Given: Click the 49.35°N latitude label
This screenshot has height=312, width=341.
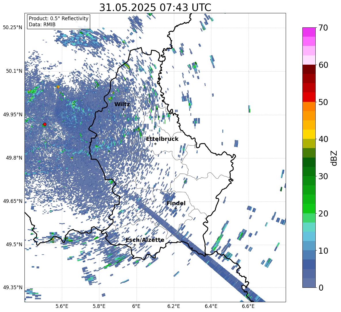Looking at the screenshot, I should pos(13,287).
